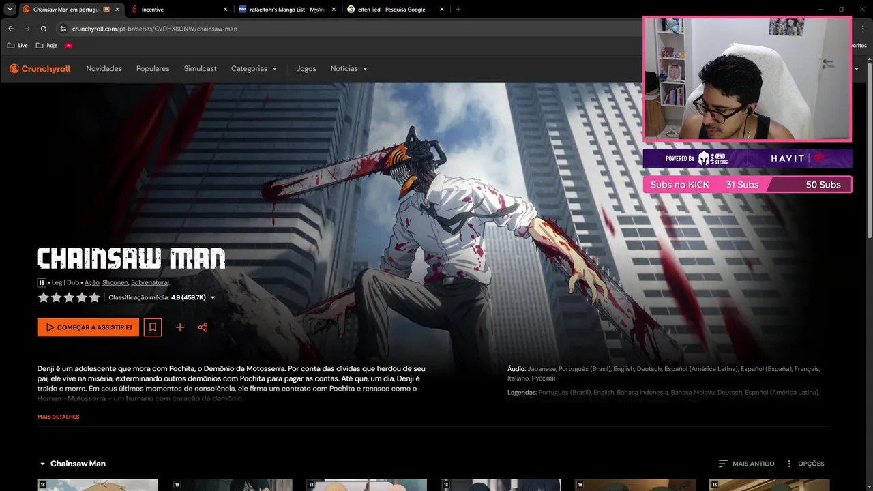Open first episode thumbnail

(x=98, y=485)
